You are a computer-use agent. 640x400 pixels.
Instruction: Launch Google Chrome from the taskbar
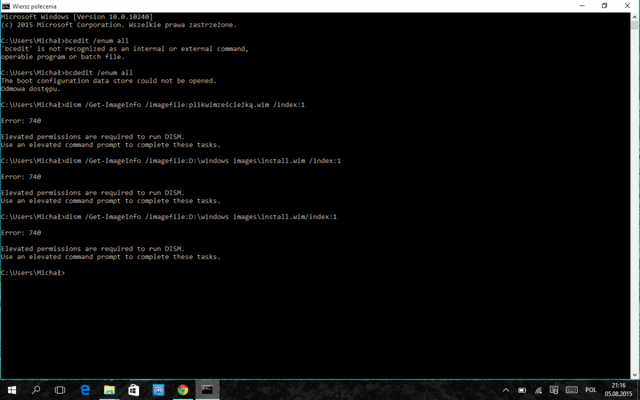183,390
